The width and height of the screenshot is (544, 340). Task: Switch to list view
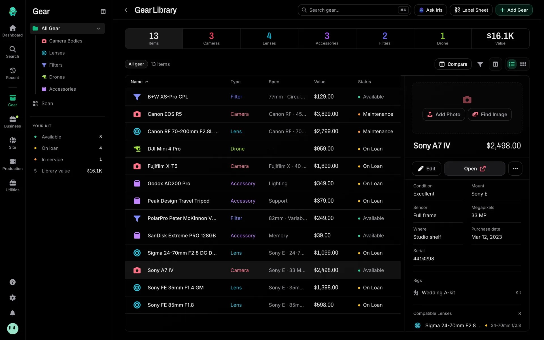click(512, 64)
